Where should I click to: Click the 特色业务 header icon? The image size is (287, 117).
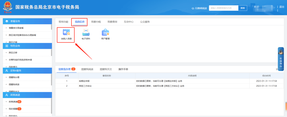[7, 46]
